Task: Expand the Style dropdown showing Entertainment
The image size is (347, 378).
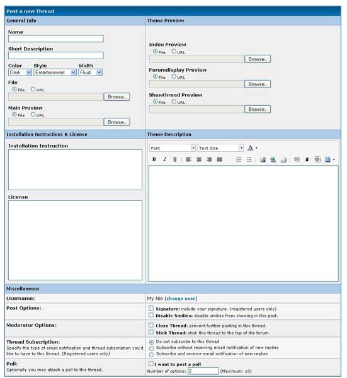Action: point(55,72)
